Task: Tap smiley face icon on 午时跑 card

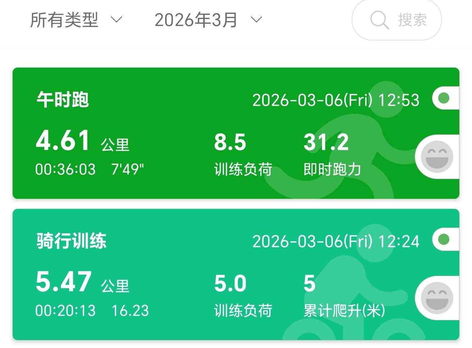Action: [437, 157]
